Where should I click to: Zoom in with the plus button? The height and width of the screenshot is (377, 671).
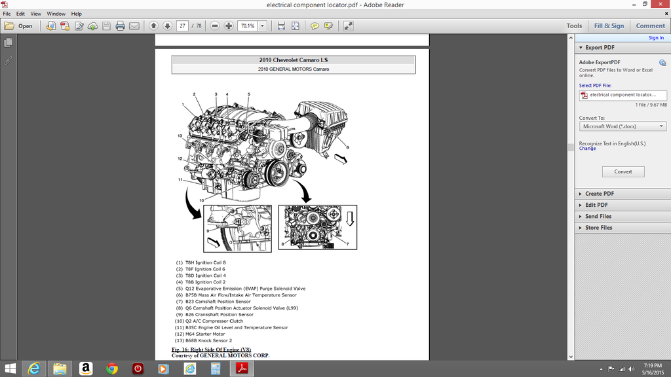pyautogui.click(x=229, y=26)
